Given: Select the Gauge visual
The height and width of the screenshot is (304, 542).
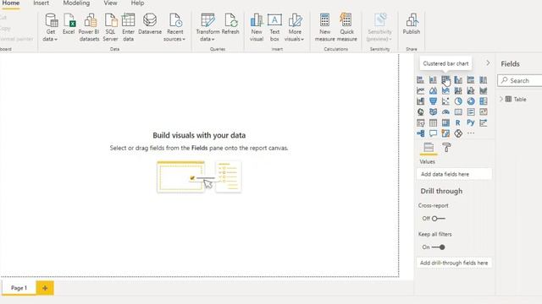Looking at the screenshot, I should [x=445, y=112].
